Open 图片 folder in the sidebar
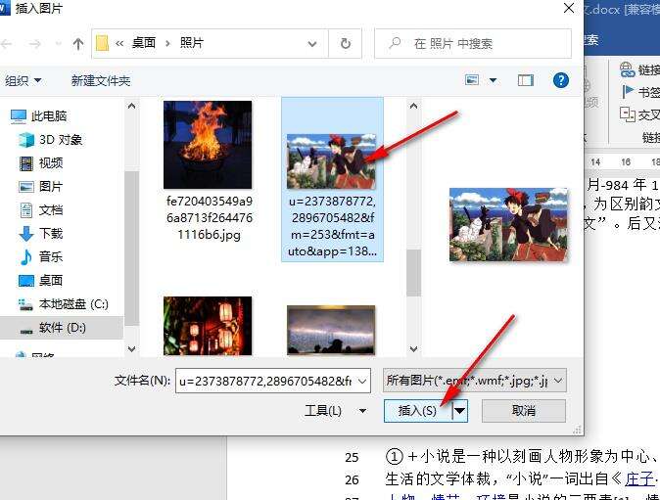Image resolution: width=660 pixels, height=500 pixels. 51,186
